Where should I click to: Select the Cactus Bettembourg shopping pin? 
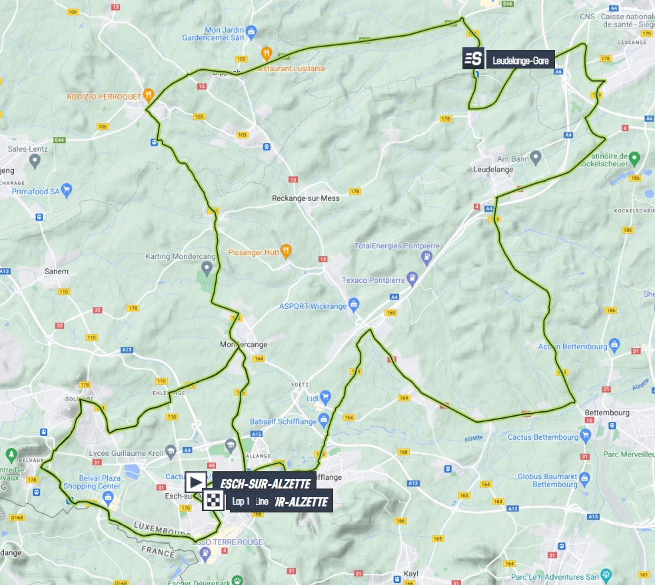tap(586, 436)
